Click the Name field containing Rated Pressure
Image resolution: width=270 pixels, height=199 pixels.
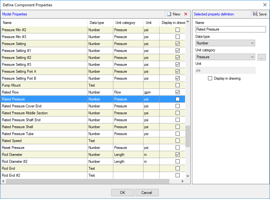230,29
